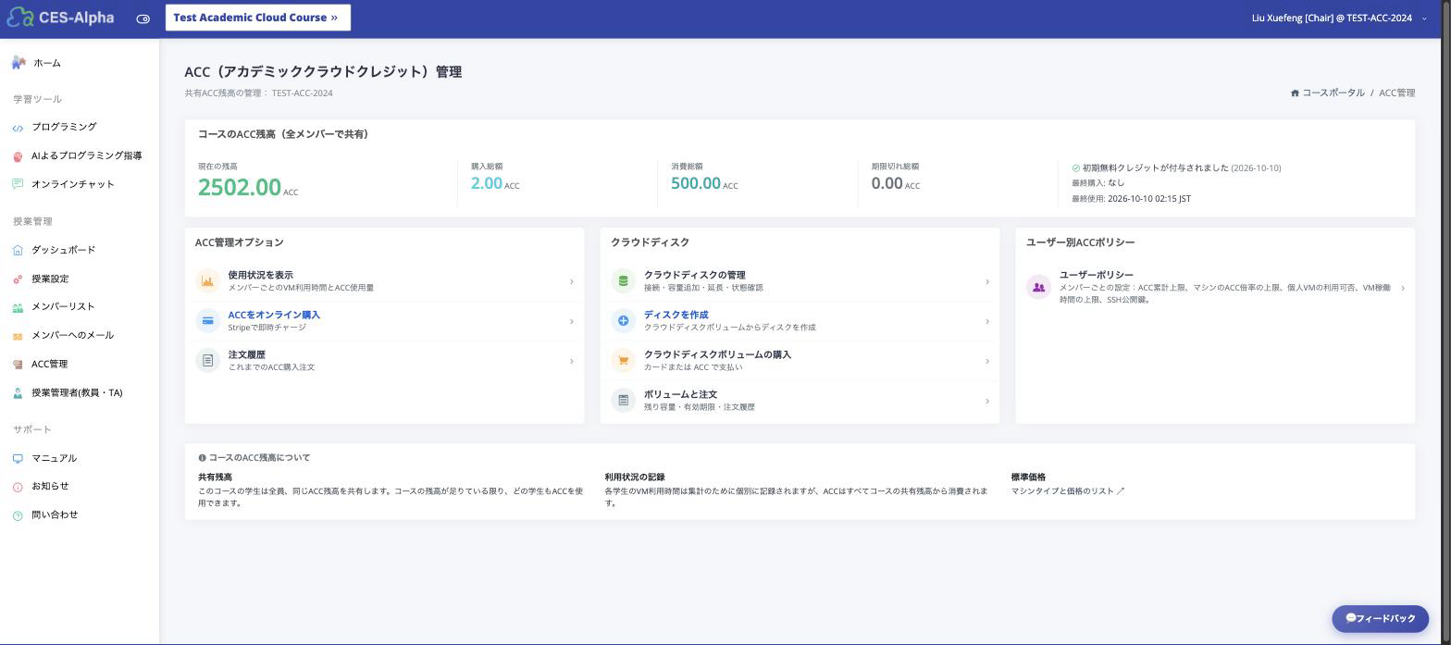This screenshot has width=1451, height=645.
Task: Click the ACCをオンライン購入 credit card icon
Action: coord(207,321)
